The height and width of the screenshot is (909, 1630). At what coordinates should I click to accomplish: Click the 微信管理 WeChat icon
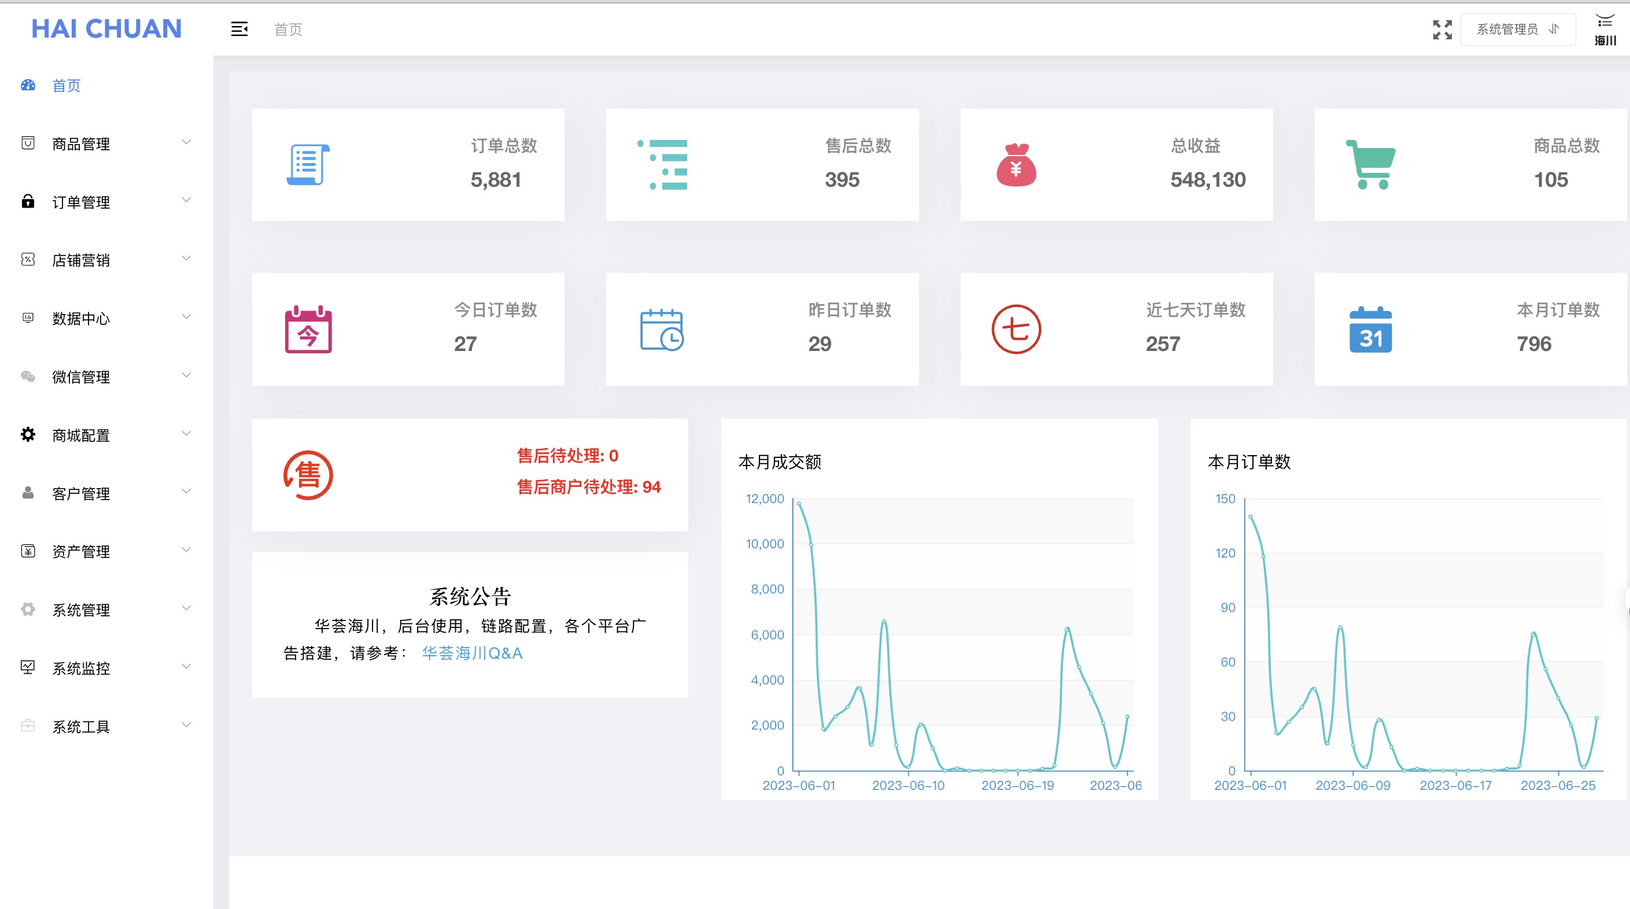click(x=28, y=376)
